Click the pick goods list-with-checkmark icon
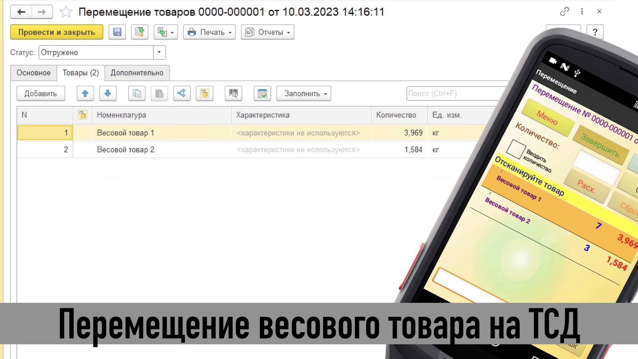Screen dimensions: 638x359 click(263, 93)
